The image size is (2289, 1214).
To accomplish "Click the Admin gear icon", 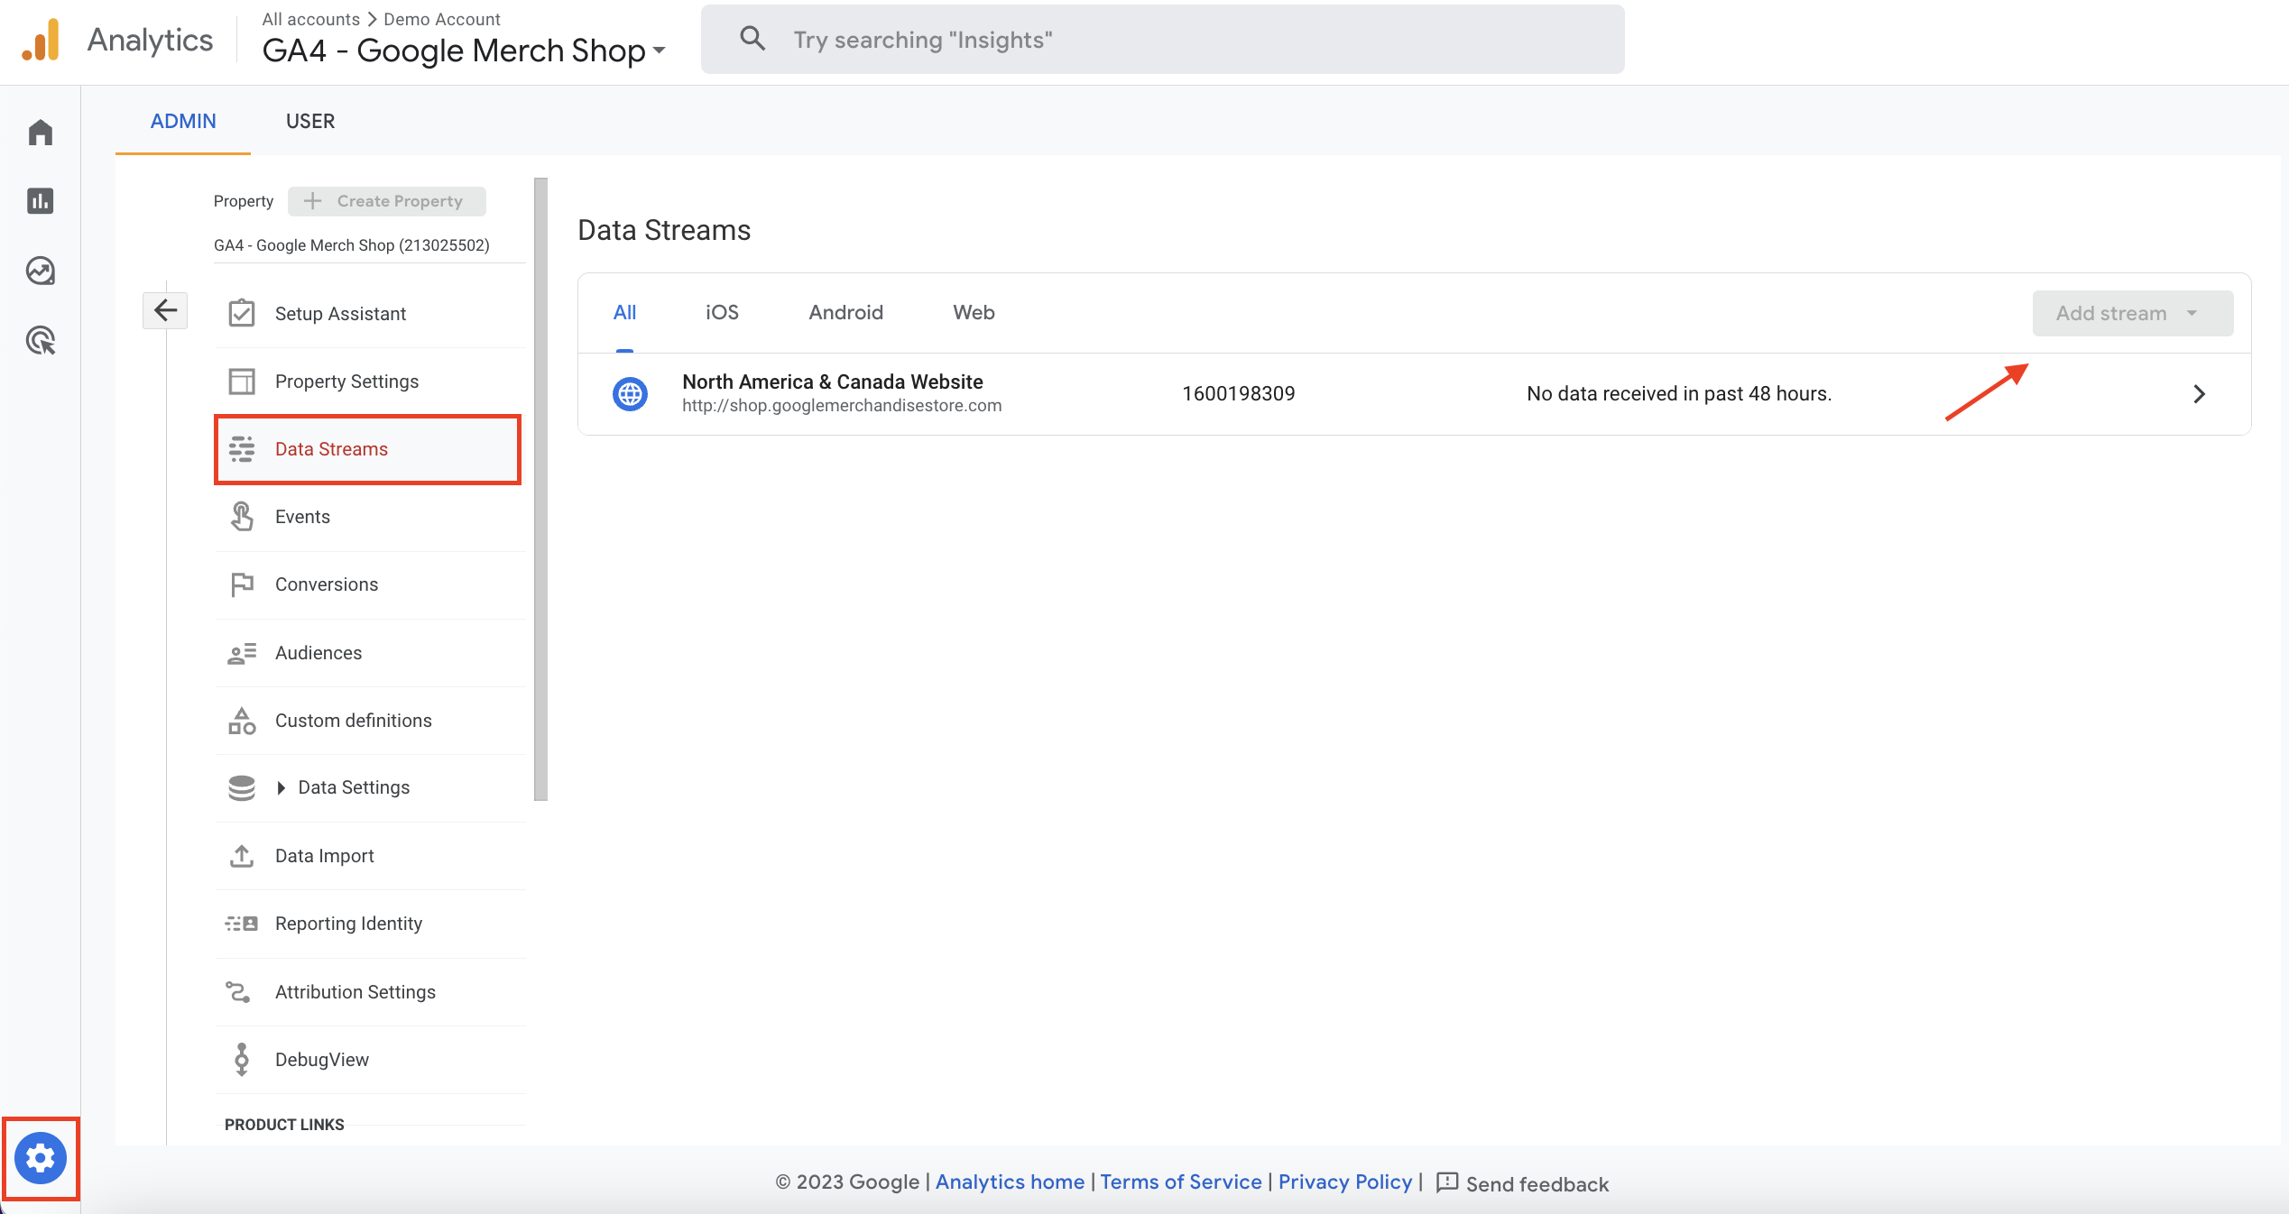I will tap(41, 1158).
